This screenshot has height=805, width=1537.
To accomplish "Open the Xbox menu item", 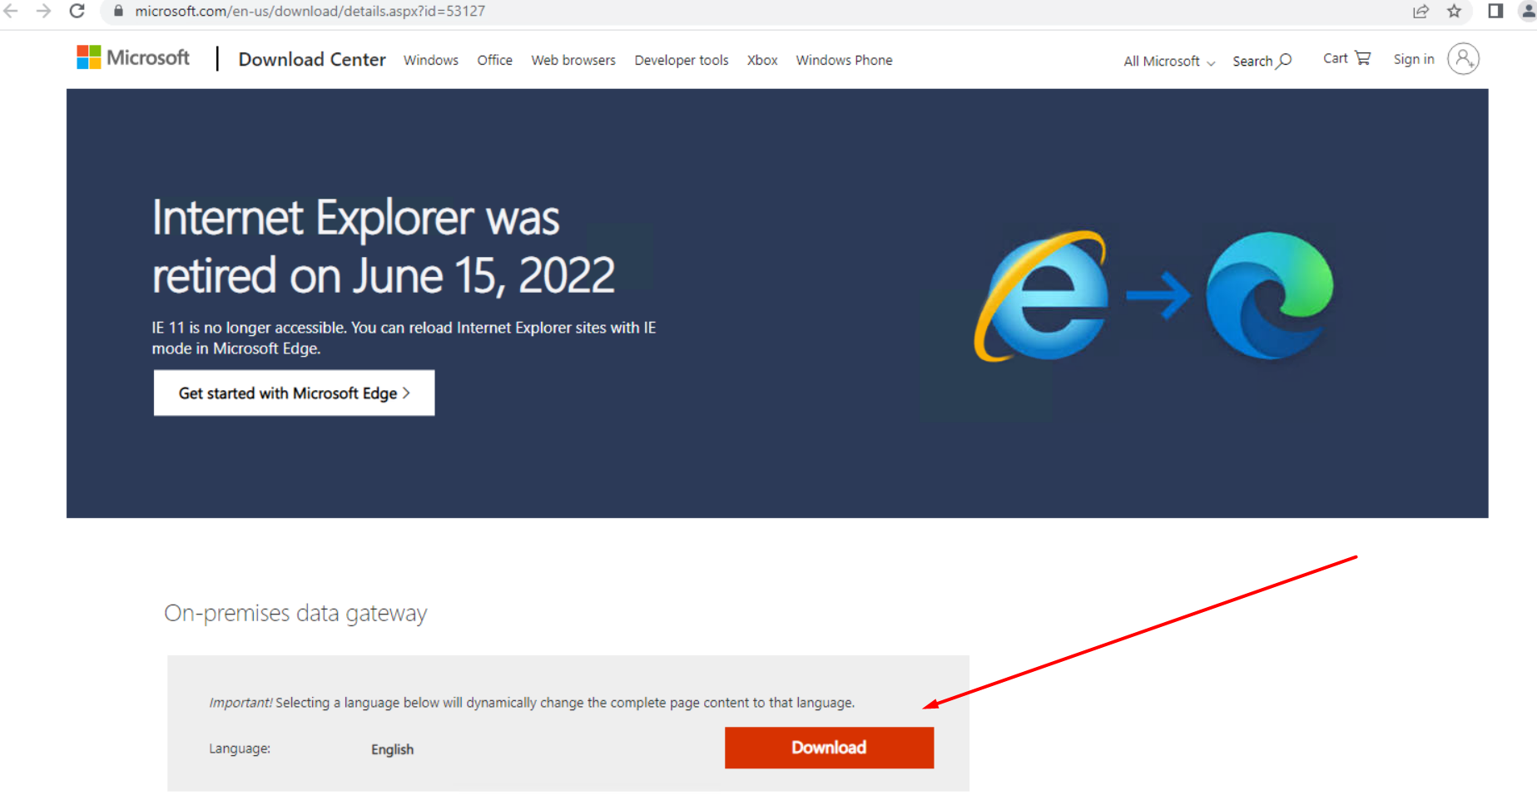I will pos(762,60).
